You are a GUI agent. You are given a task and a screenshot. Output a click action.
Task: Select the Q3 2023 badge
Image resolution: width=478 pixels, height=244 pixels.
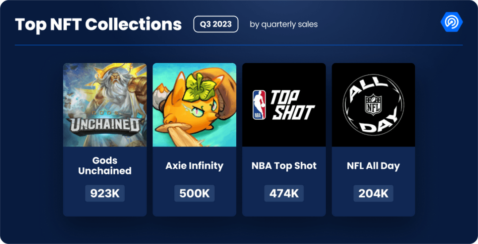click(x=216, y=24)
